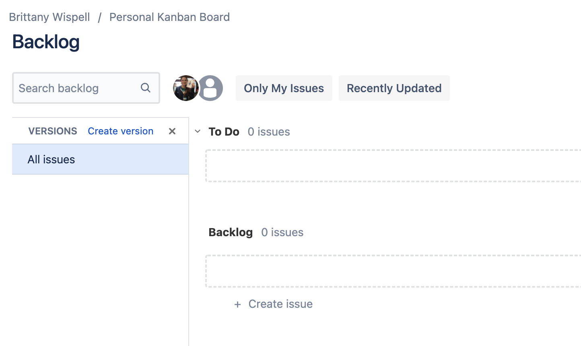Screen dimensions: 581x346
Task: Click the To Do issue count
Action: (269, 132)
